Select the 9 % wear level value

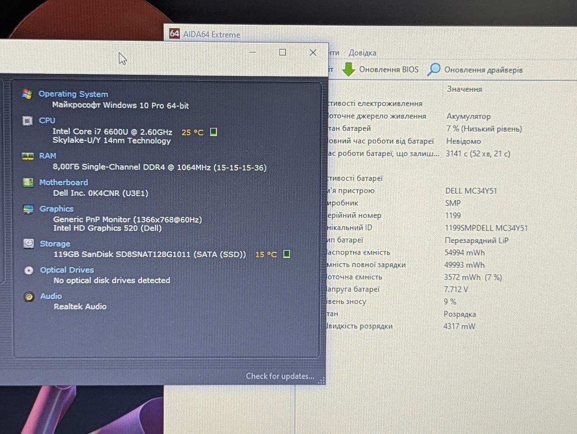click(450, 302)
